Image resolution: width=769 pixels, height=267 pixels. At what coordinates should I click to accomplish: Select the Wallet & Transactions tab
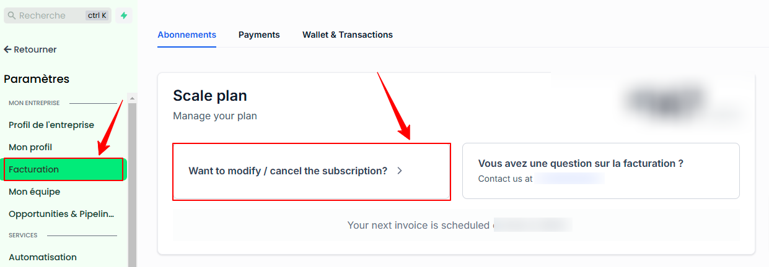(348, 35)
